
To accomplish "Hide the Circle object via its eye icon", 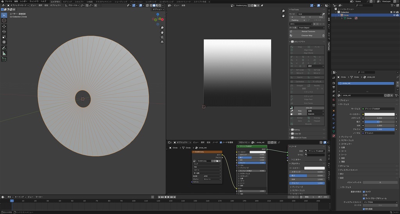I will tap(395, 15).
